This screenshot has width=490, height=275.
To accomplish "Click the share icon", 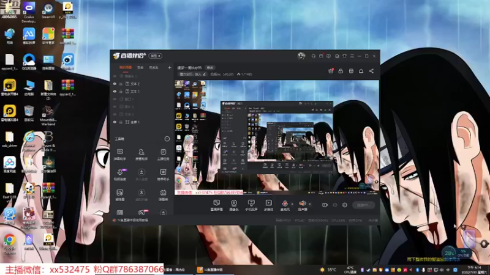I will pos(371,71).
